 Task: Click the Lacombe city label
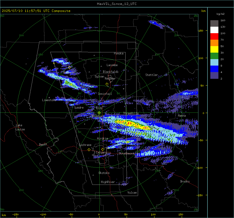(112, 65)
